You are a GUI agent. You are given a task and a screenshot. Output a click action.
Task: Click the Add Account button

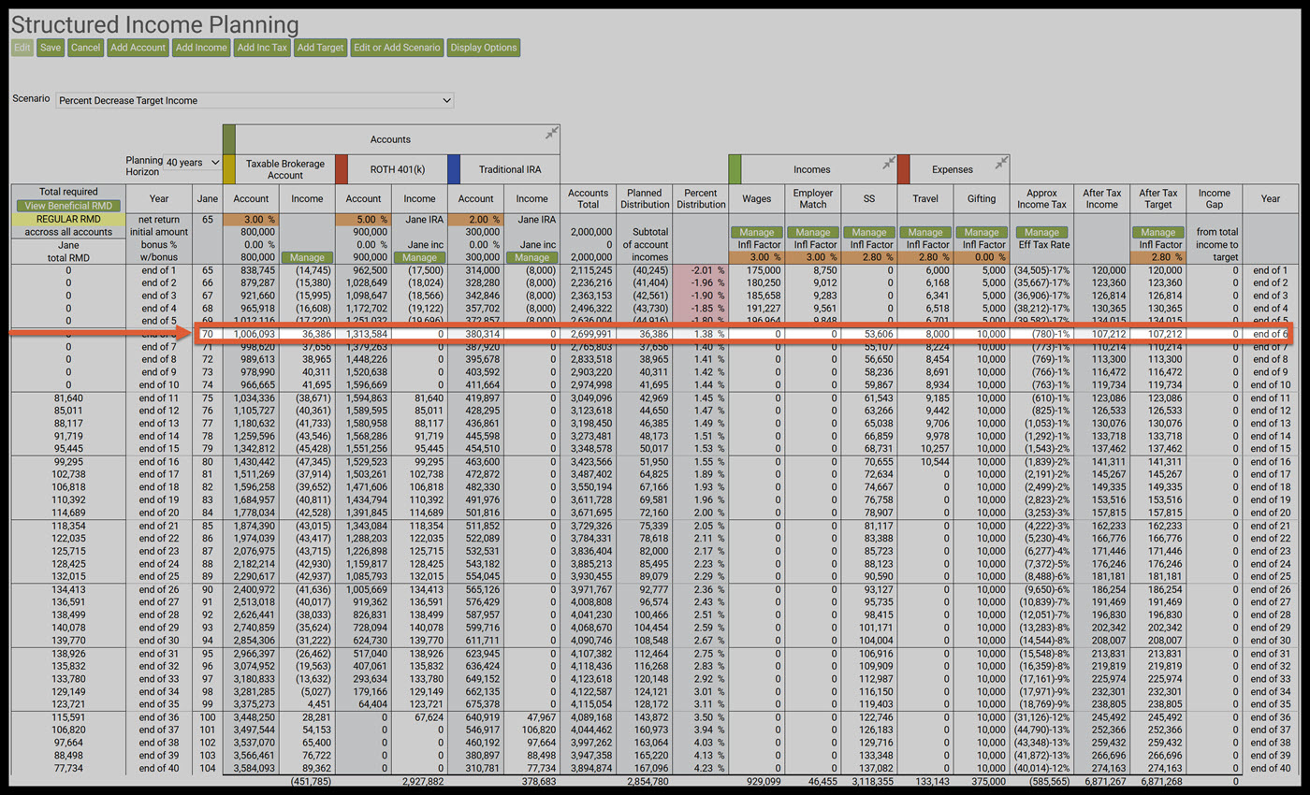[x=138, y=48]
